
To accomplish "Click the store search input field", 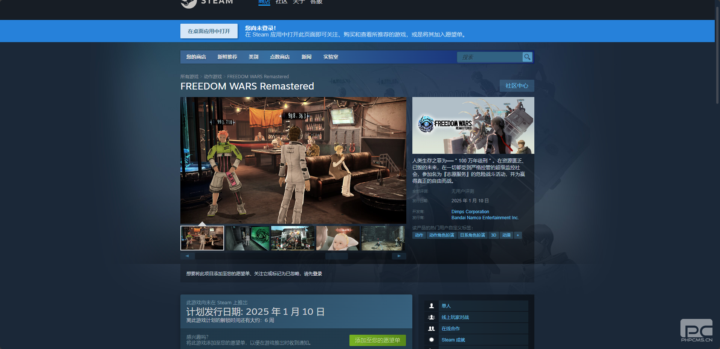I will 490,57.
